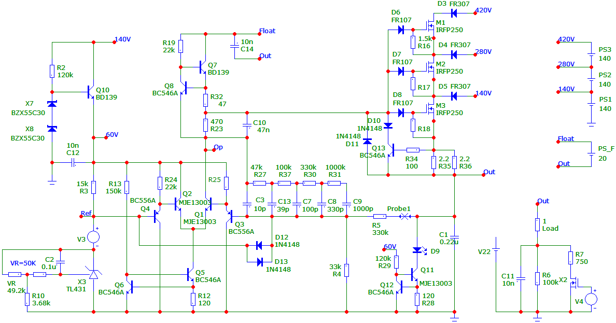Select the '15k' value of R3
Image resolution: width=616 pixels, height=323 pixels.
(x=82, y=184)
